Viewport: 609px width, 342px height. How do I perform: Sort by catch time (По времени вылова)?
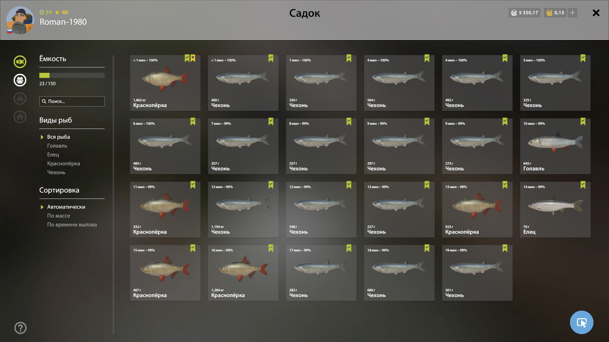72,225
